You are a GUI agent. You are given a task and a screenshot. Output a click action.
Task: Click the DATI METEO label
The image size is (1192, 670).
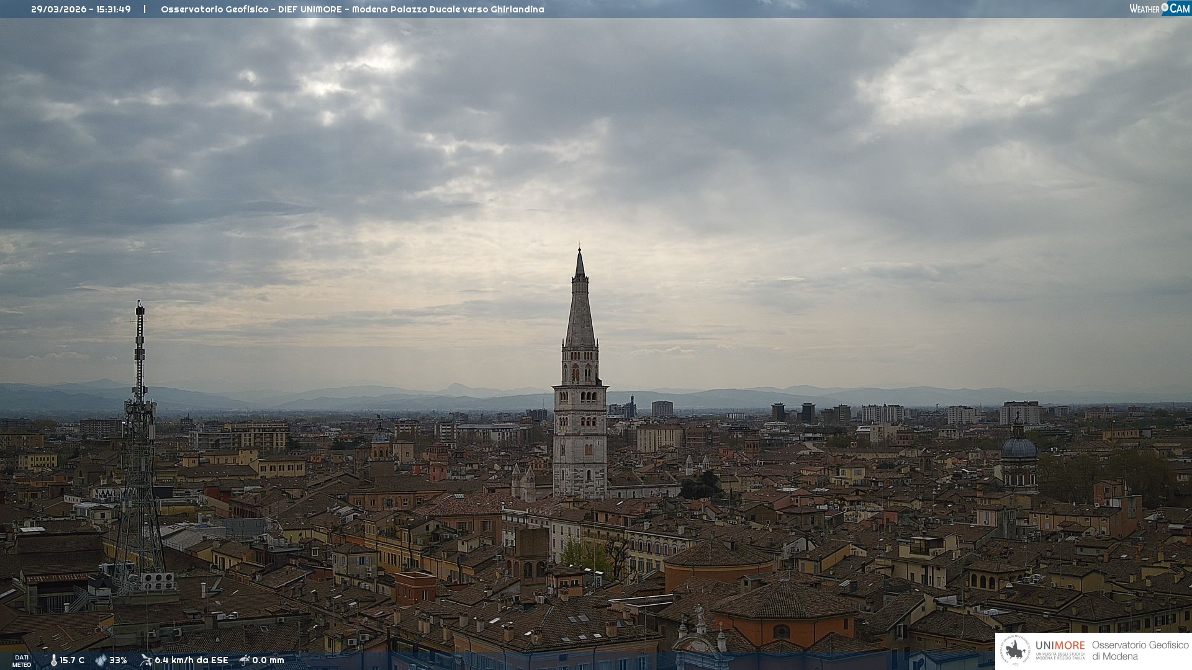click(x=22, y=661)
